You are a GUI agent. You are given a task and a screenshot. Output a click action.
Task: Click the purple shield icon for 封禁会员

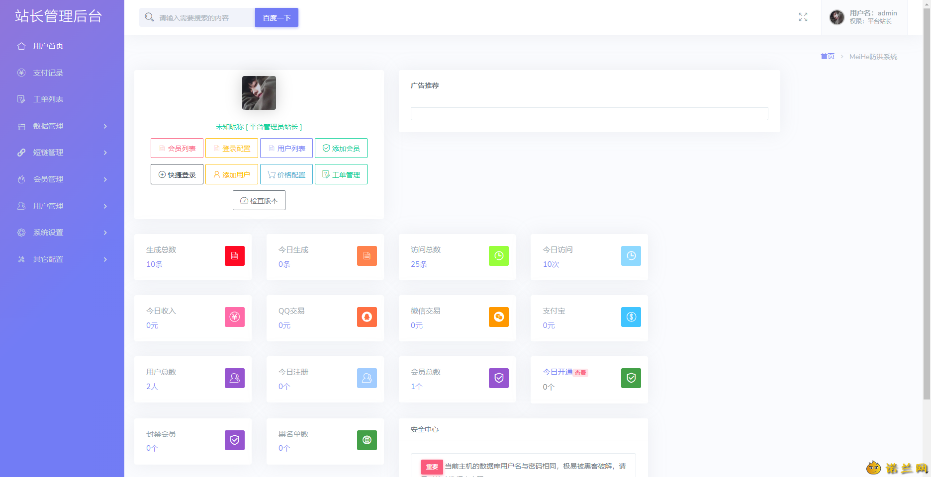click(235, 440)
